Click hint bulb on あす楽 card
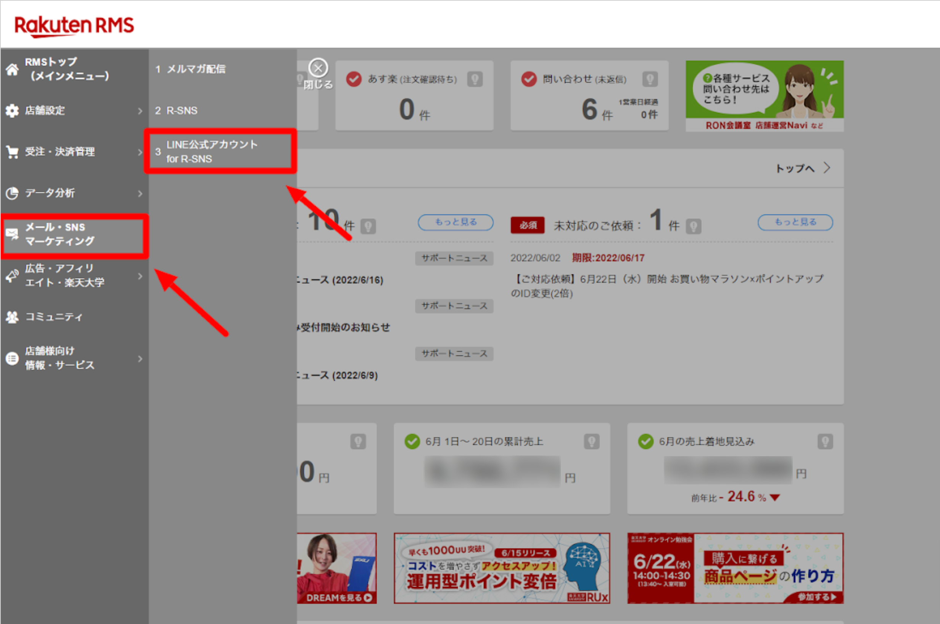Screen dimensions: 940x624 pos(475,79)
